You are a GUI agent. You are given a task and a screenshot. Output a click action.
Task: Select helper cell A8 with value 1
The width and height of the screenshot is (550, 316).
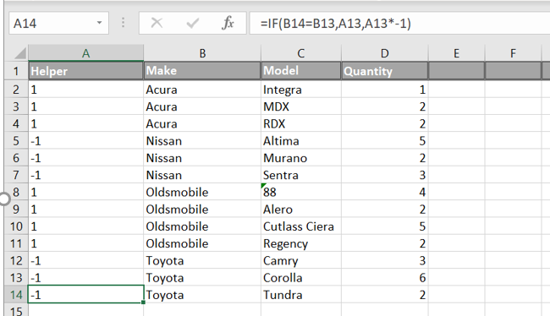[86, 192]
